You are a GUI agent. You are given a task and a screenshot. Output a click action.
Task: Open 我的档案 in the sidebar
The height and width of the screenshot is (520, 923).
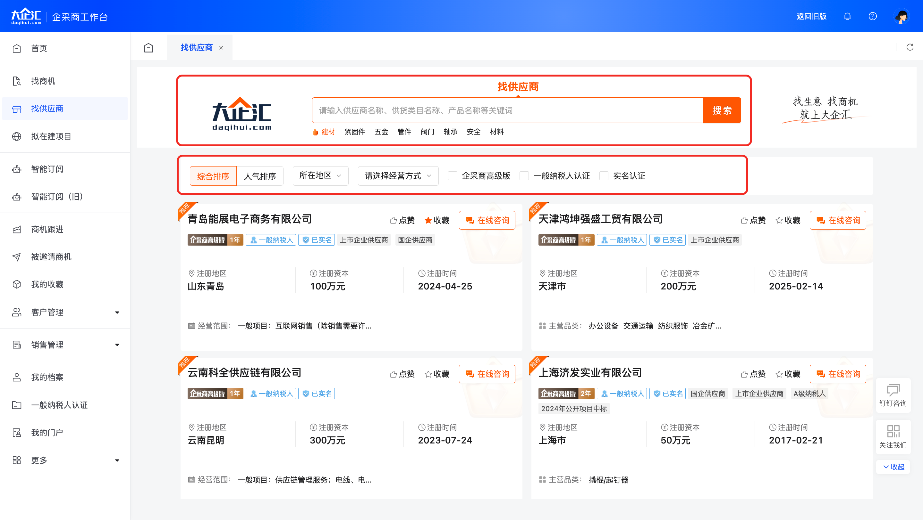pos(65,377)
